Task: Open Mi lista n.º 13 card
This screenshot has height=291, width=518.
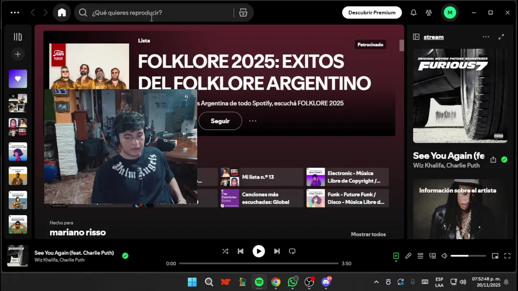Action: [x=262, y=177]
